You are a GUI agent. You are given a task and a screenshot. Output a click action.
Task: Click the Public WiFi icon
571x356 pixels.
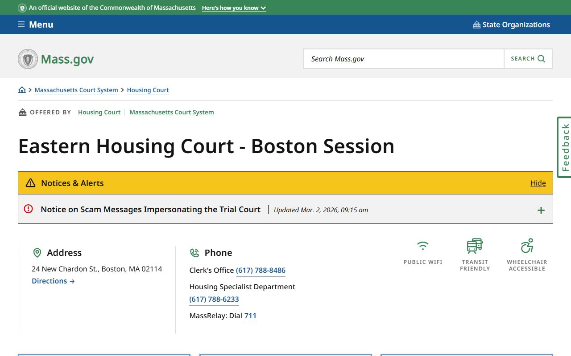click(x=423, y=246)
